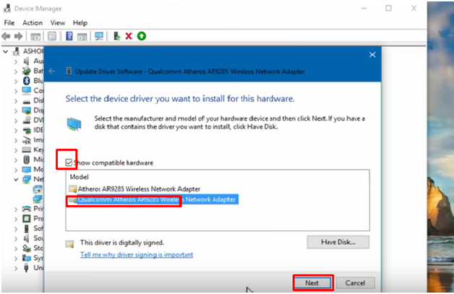Open the Help menu
This screenshot has height=294, width=454.
pyautogui.click(x=80, y=22)
